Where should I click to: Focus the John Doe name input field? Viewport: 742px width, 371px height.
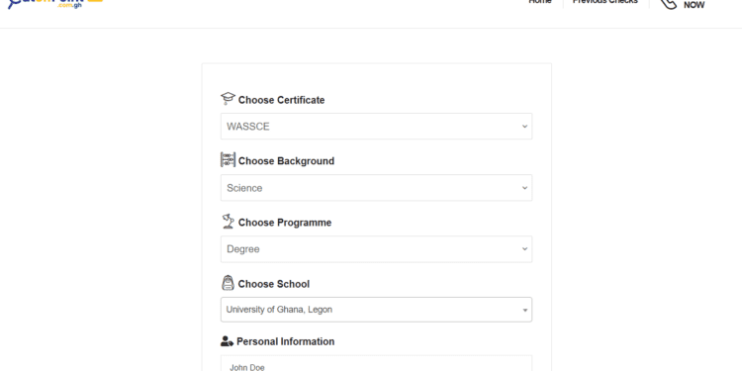tap(376, 363)
